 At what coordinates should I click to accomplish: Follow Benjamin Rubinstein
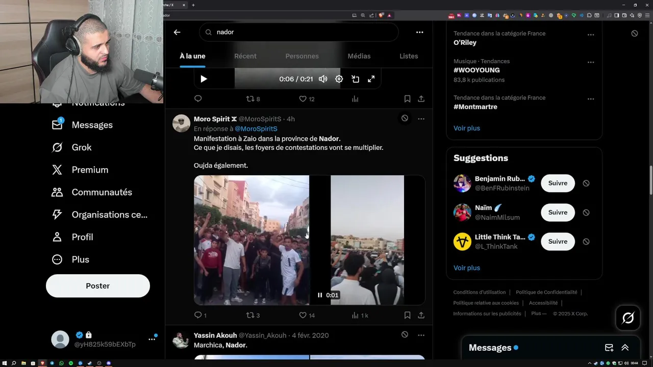click(x=558, y=183)
